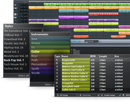Image resolution: width=130 pixels, height=104 pixels.
Task: Select the Favorites radio button
Action: [77, 95]
